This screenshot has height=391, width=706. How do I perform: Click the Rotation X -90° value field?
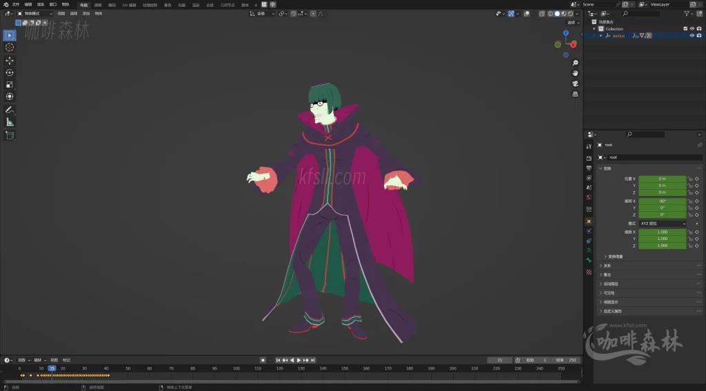(x=663, y=201)
